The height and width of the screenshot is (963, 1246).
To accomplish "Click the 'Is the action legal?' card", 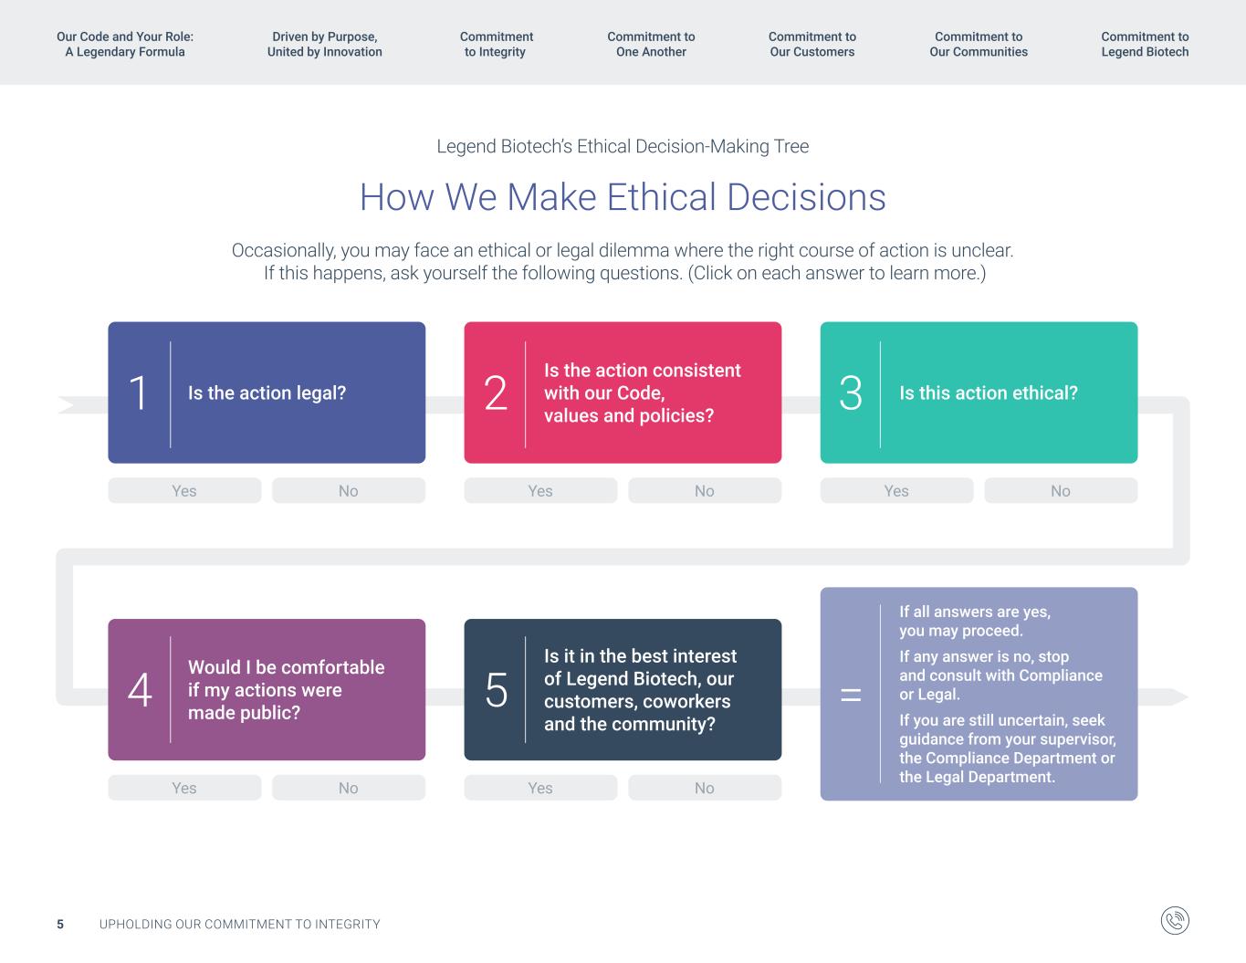I will (267, 393).
